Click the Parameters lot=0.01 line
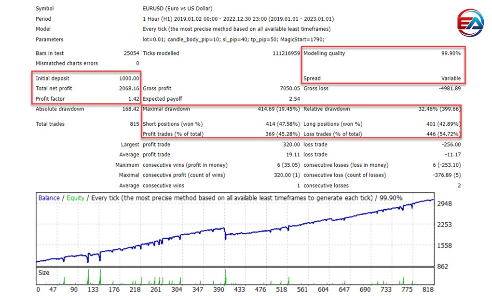Viewport: 492px width, 296px height. pyautogui.click(x=233, y=40)
